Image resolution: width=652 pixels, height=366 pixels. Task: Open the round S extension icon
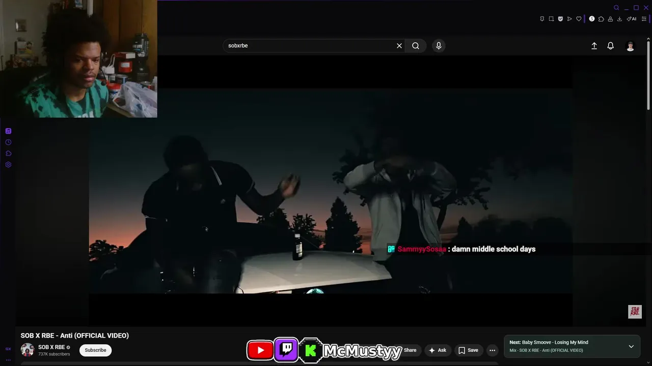(592, 19)
